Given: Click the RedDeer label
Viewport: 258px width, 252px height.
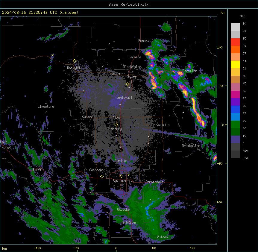Looking at the screenshot, I should (132, 76).
